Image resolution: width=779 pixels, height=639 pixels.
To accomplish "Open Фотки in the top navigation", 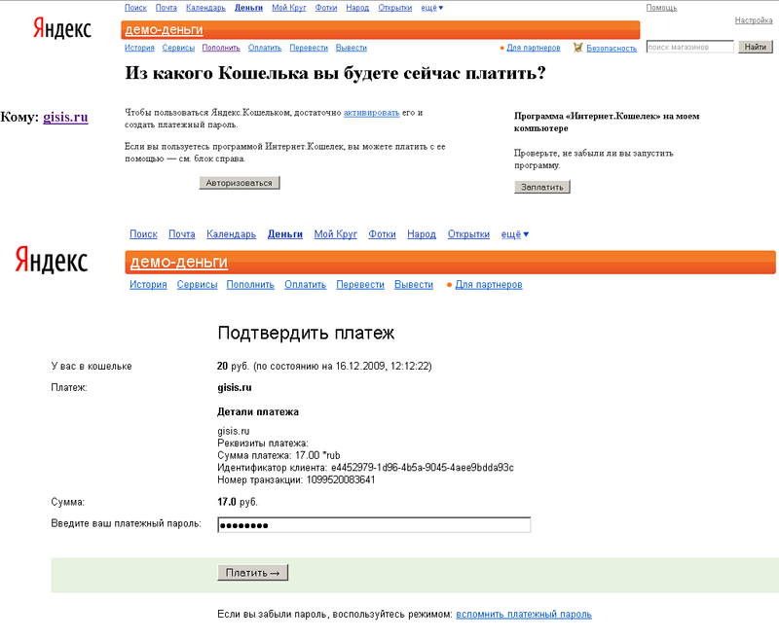I will click(326, 8).
